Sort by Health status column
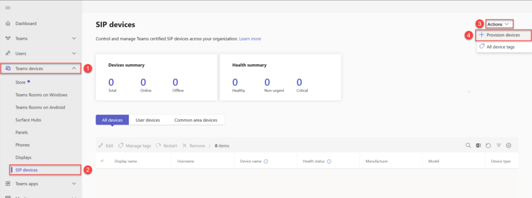The image size is (532, 198). [x=314, y=161]
